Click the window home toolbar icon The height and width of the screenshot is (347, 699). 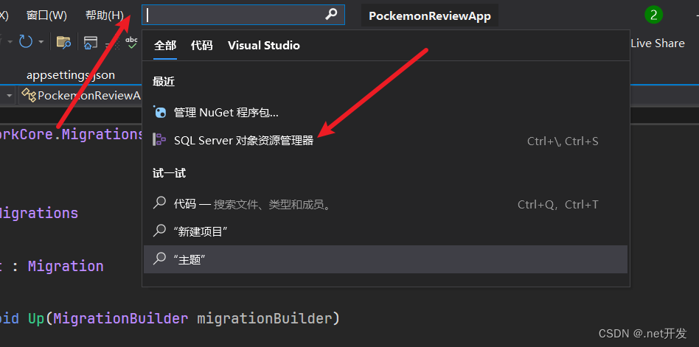pos(91,42)
